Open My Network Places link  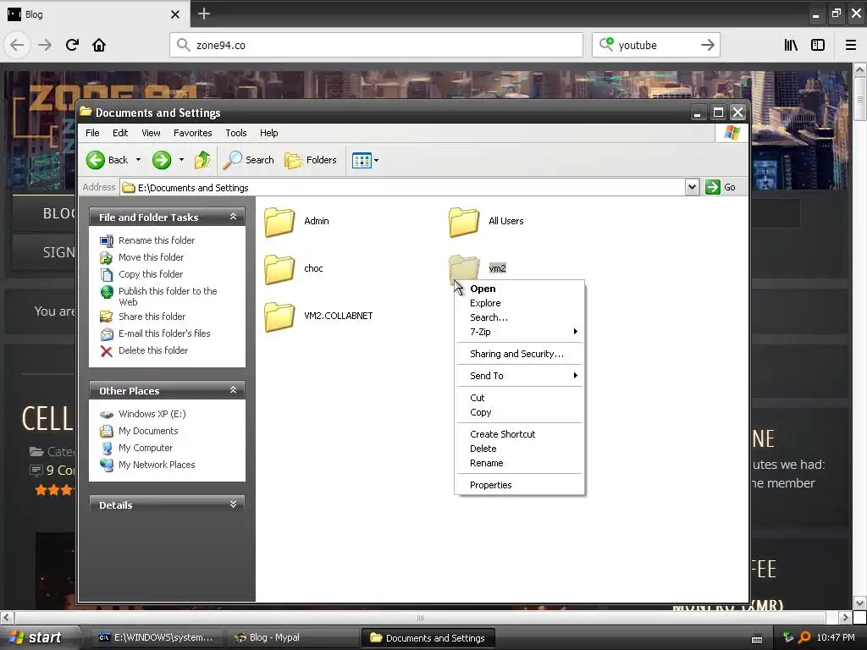(x=157, y=465)
